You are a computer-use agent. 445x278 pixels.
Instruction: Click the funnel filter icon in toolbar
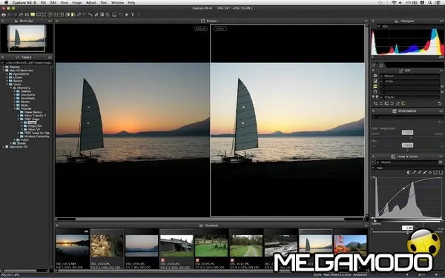[x=133, y=15]
